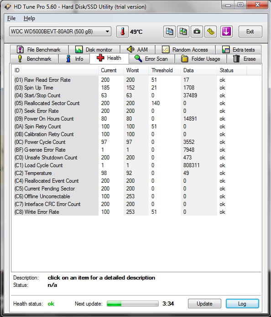Open the File menu
271x317 pixels.
click(11, 18)
